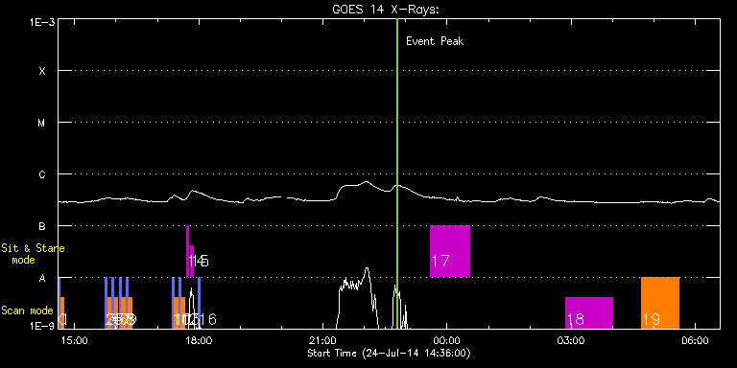Click the X flare class axis label

[42, 71]
